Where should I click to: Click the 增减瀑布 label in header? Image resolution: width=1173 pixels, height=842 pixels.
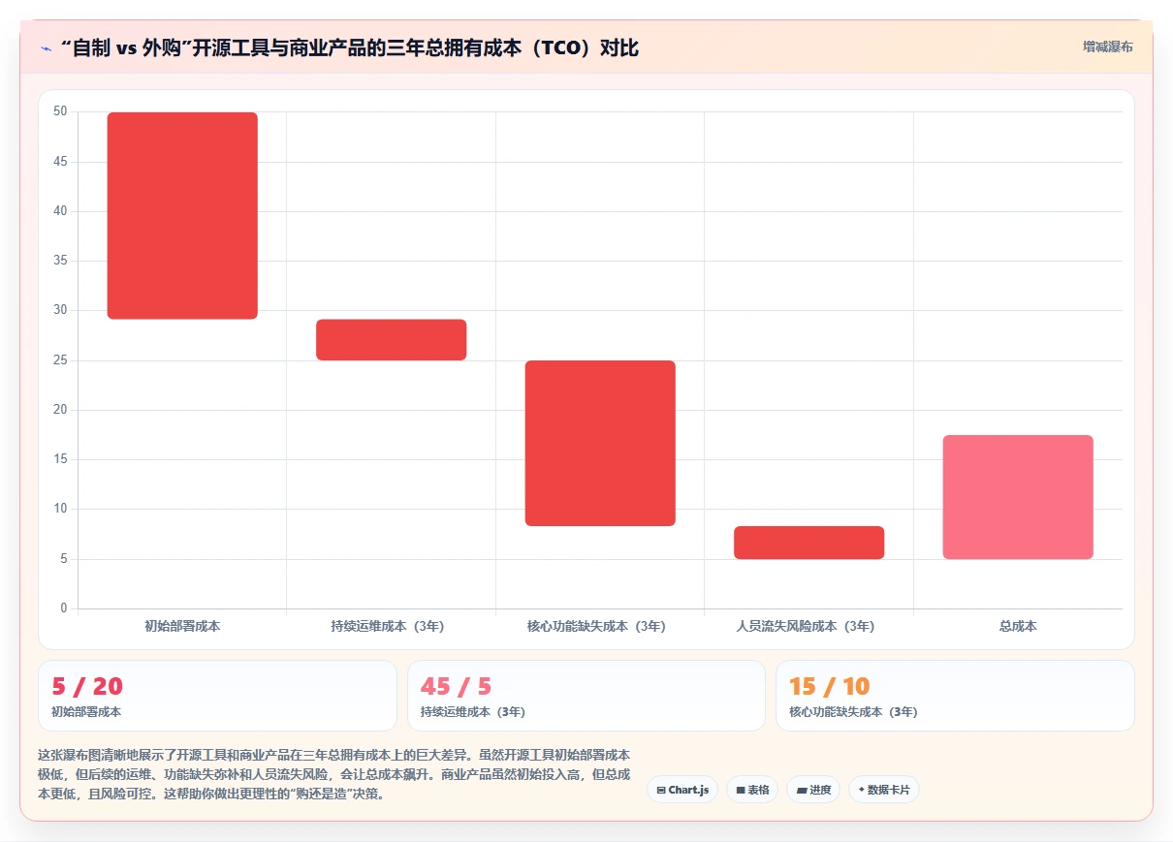click(x=1107, y=47)
